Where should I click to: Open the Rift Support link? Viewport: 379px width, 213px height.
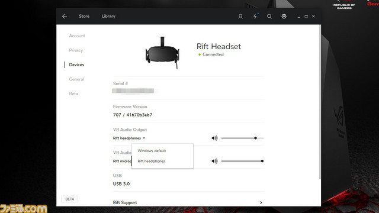pyautogui.click(x=125, y=202)
